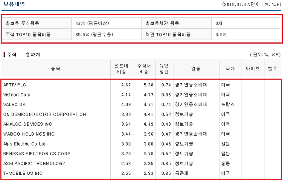This screenshot has width=288, height=184.
Task: Click the 35.5% (평균수준) value
Action: (94, 34)
